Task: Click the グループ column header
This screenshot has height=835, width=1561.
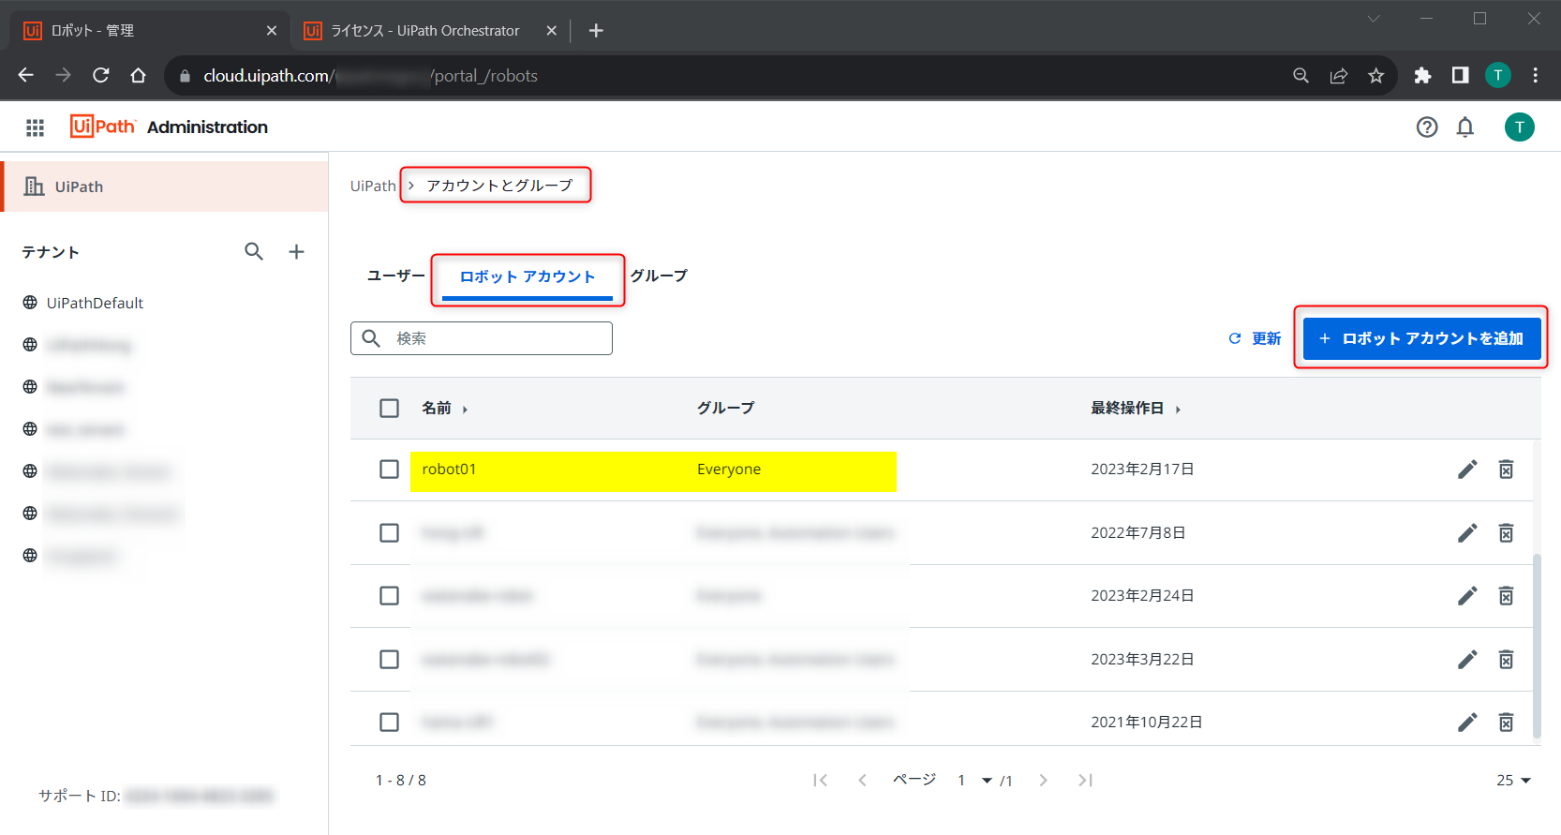Action: [725, 408]
